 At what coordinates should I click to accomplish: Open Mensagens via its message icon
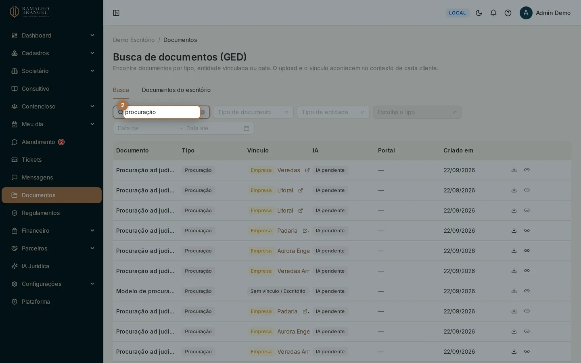(x=15, y=177)
